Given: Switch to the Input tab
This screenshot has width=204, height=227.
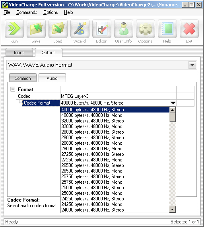Looking at the screenshot, I should coord(19,52).
